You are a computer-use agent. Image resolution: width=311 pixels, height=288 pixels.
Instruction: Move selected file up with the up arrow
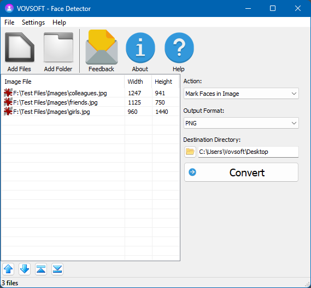point(8,269)
